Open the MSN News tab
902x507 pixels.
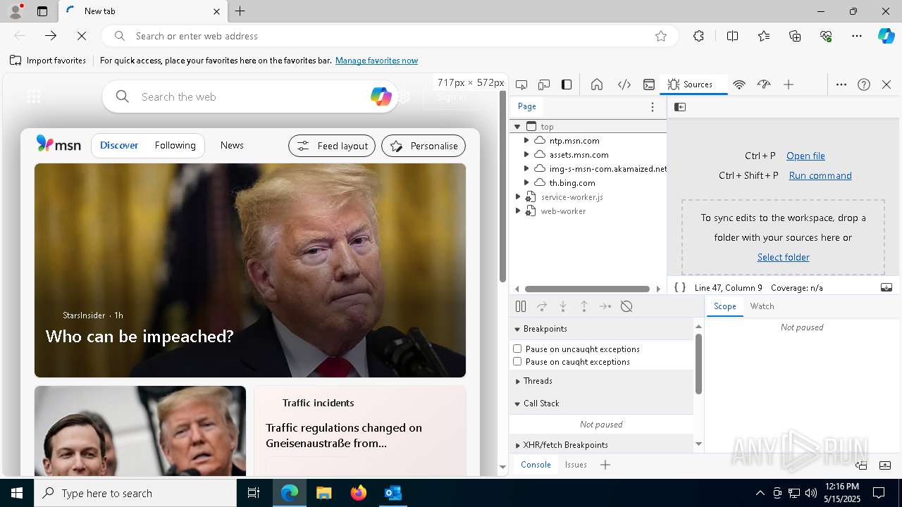pos(232,145)
